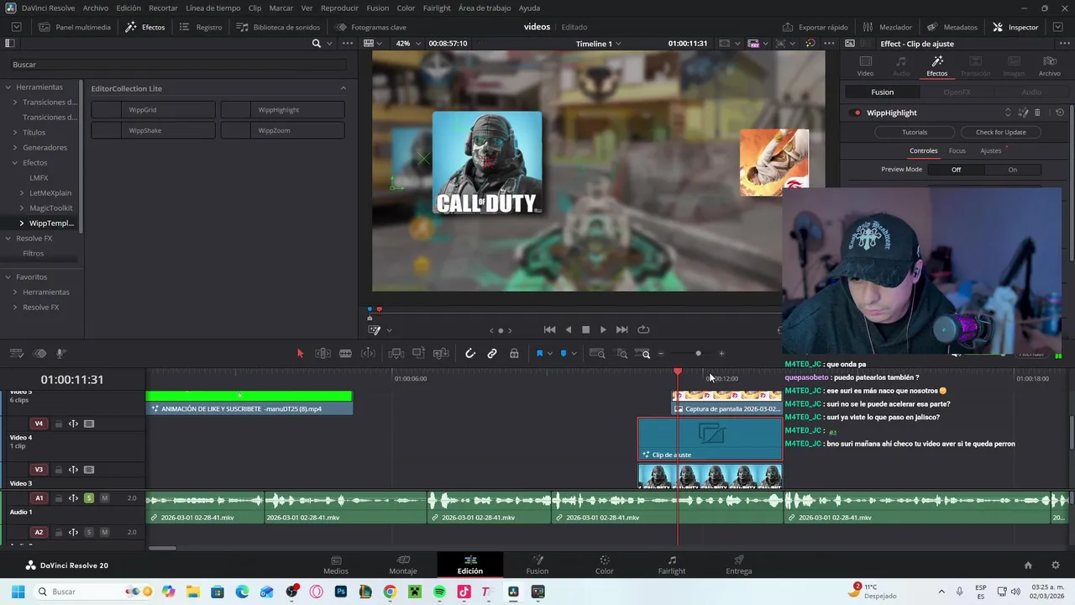Viewport: 1075px width, 605px height.
Task: Expand the Resolve FX section
Action: coord(8,239)
